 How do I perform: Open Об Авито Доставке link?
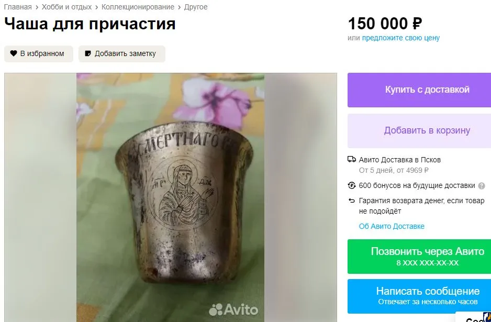tap(392, 226)
